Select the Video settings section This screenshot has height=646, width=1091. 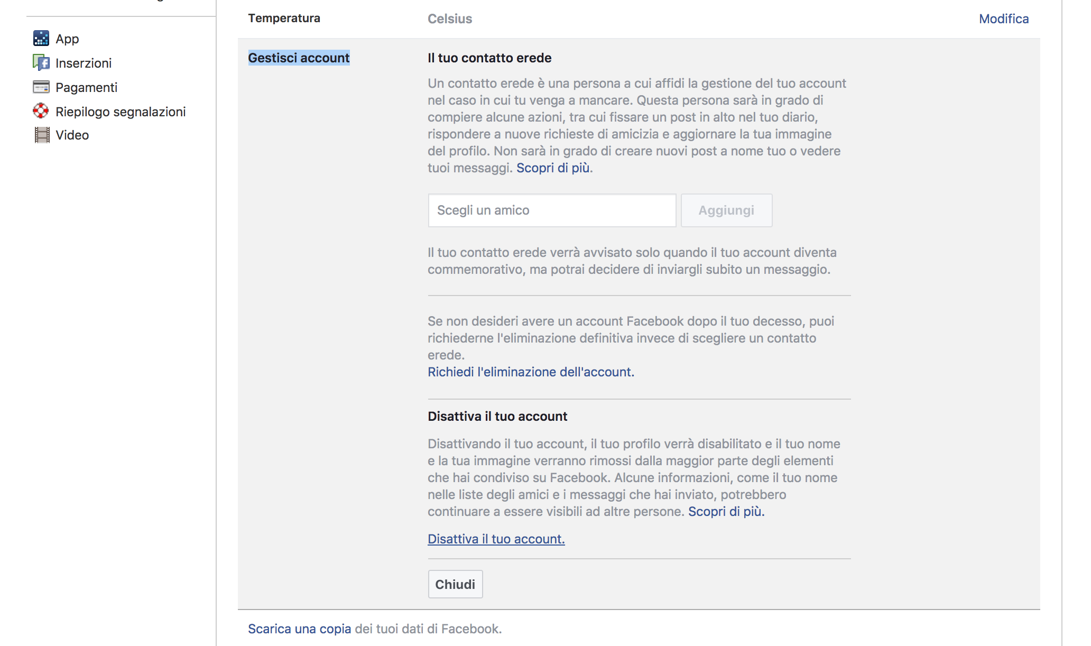pyautogui.click(x=72, y=135)
